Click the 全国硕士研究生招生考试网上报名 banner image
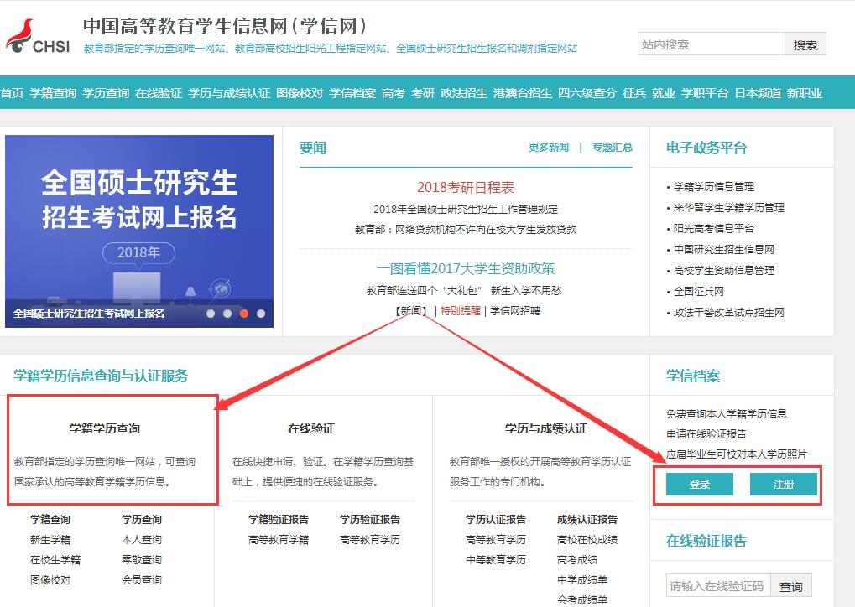 point(139,231)
